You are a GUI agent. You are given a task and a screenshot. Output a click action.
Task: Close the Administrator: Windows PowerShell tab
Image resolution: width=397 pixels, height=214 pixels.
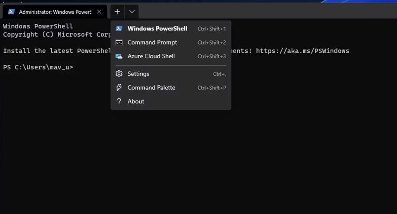(x=99, y=12)
